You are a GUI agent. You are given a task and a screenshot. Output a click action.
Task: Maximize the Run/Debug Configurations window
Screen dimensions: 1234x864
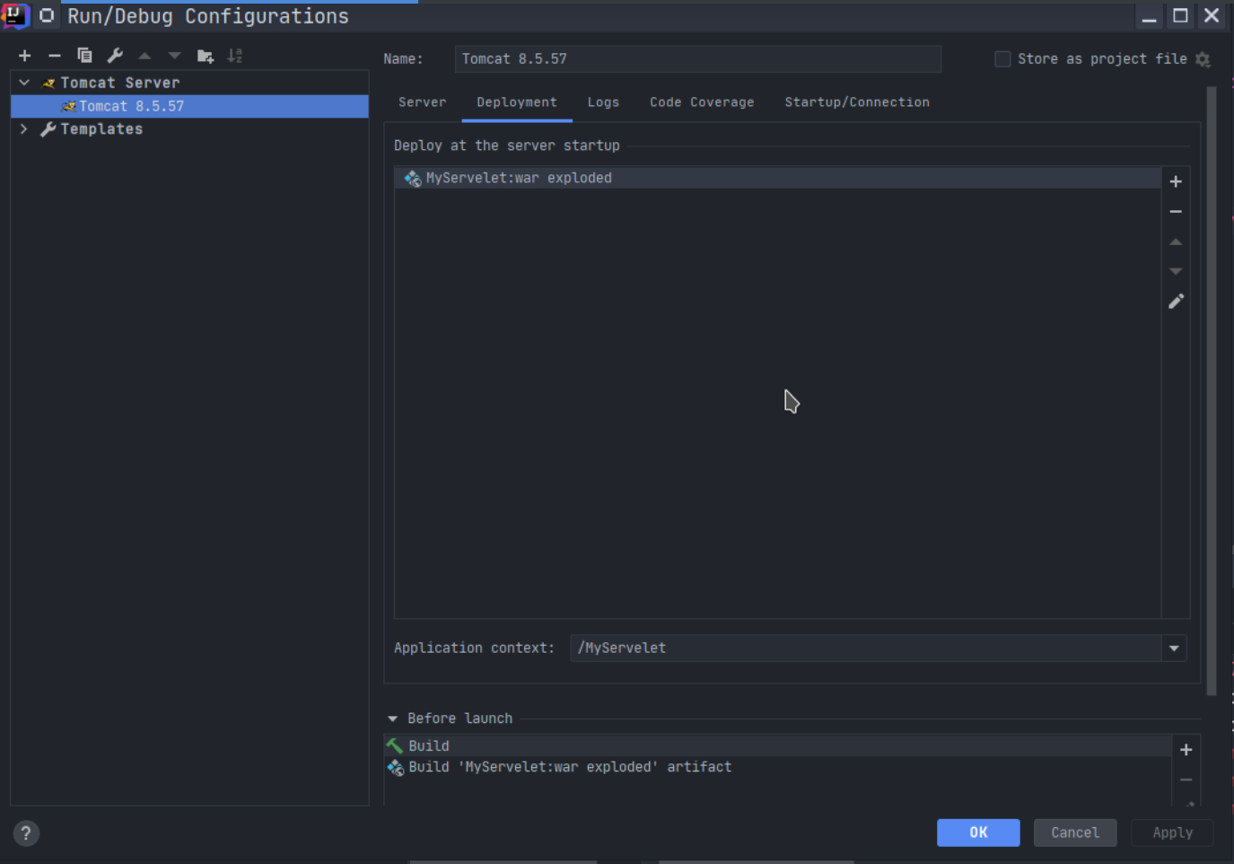pos(1180,16)
